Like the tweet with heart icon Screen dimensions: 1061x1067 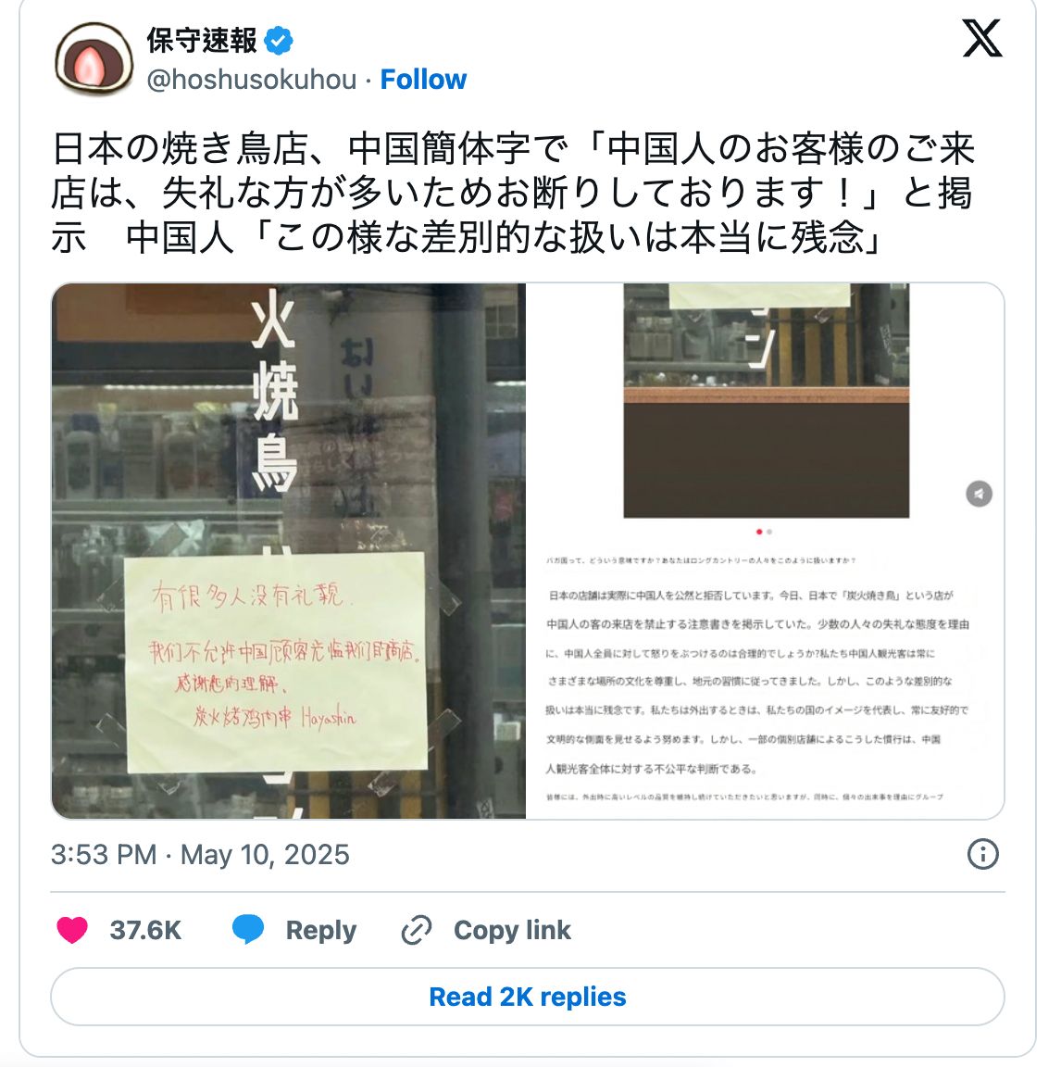(x=72, y=930)
